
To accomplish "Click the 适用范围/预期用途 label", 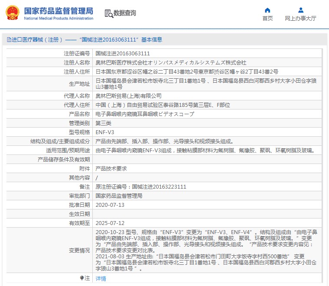I will pyautogui.click(x=68, y=150).
